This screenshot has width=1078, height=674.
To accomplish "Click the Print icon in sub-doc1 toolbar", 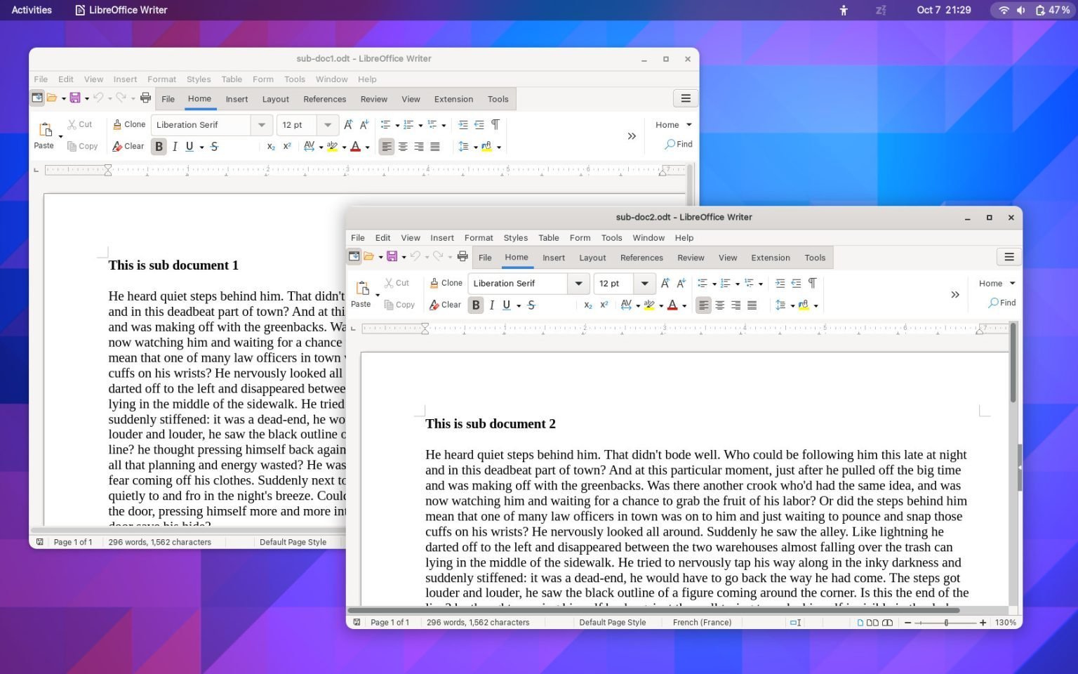I will [145, 98].
